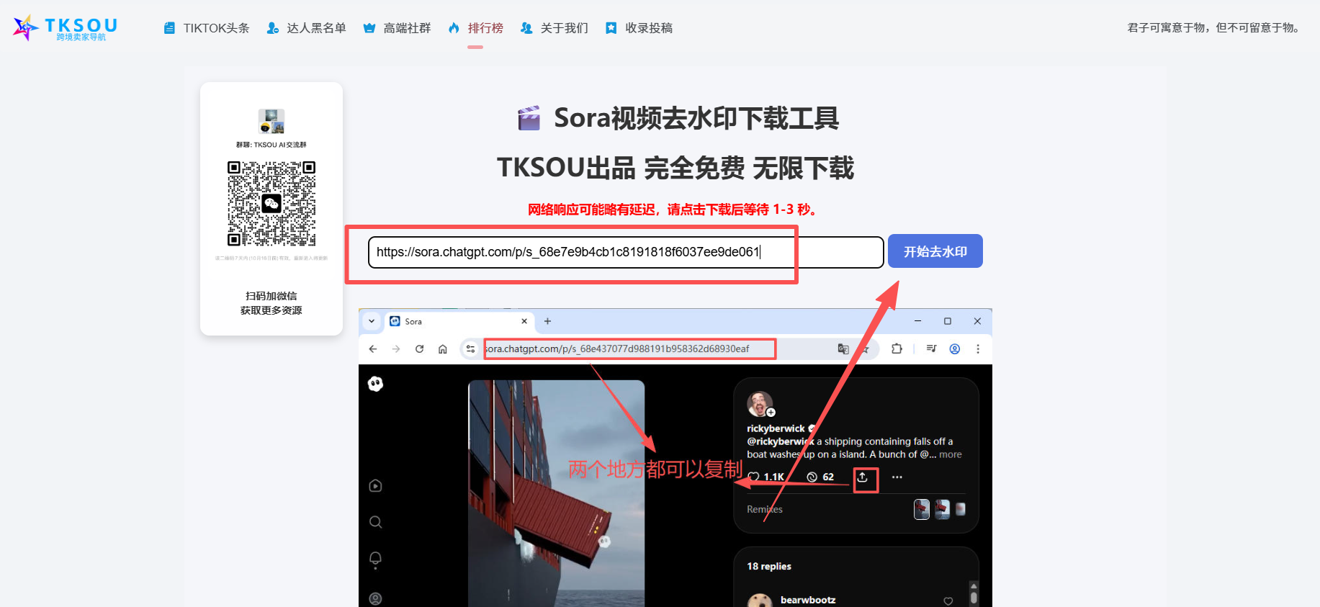Viewport: 1320px width, 607px height.
Task: Click the 1.1K likes count
Action: coord(773,477)
